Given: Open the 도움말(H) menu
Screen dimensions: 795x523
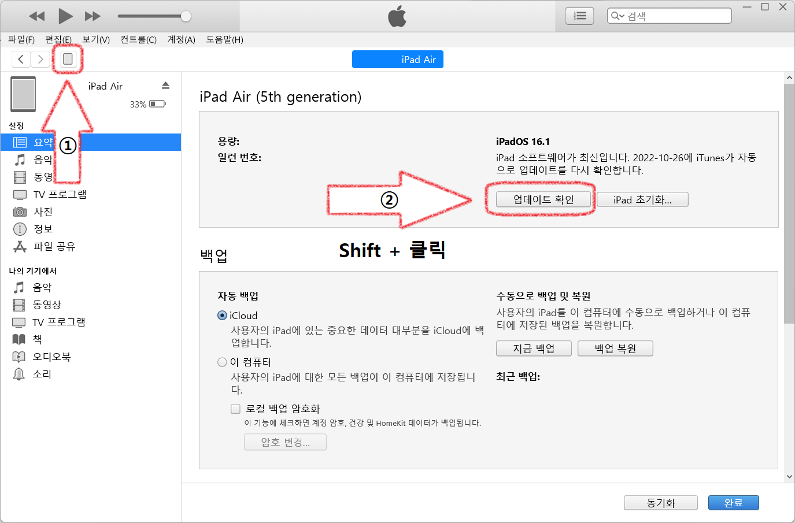Looking at the screenshot, I should click(225, 39).
